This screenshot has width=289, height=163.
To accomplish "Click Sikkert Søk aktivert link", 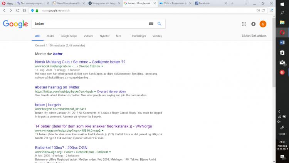I will pyautogui.click(x=254, y=36).
